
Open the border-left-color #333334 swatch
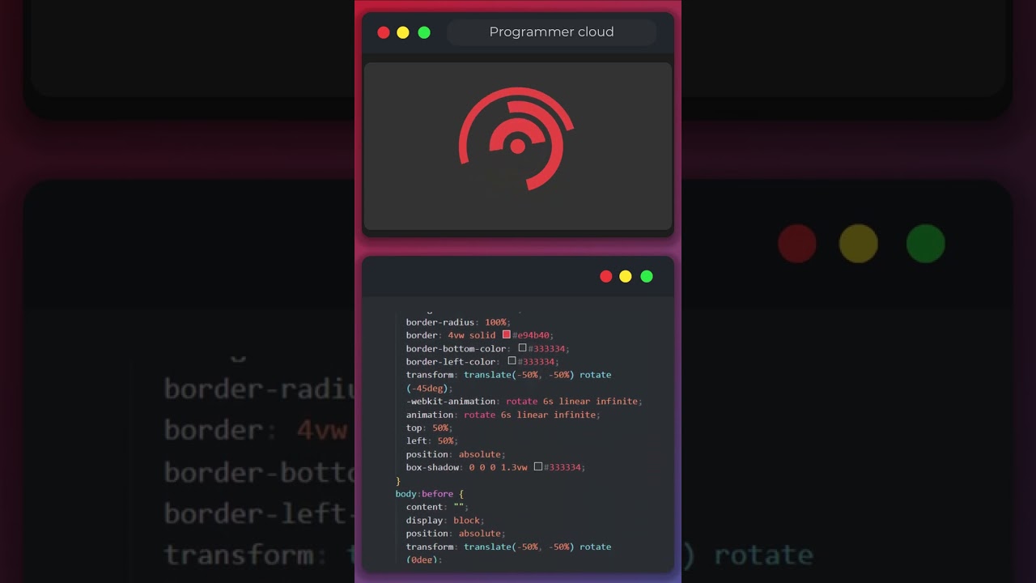coord(512,361)
